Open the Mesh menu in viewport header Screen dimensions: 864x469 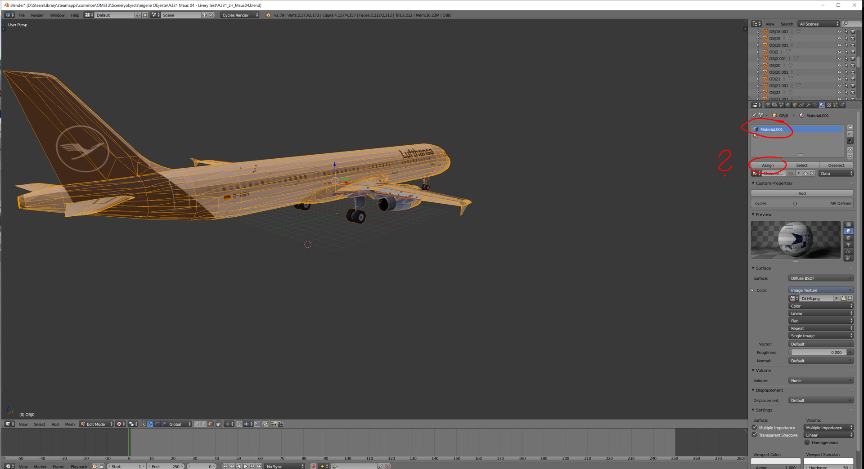coord(70,424)
